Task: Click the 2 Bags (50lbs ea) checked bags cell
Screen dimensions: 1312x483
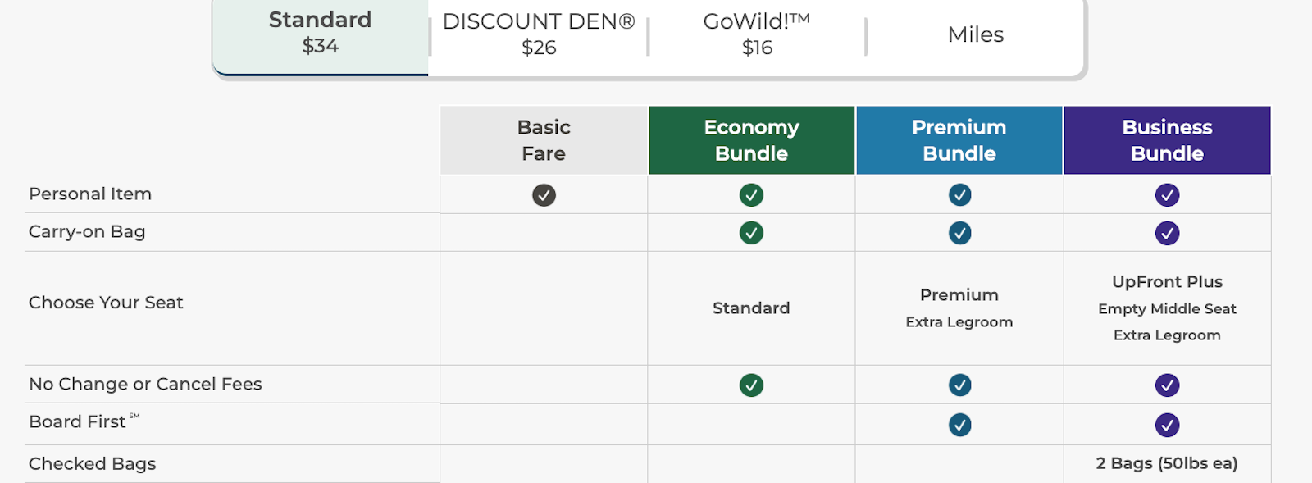Action: pos(1167,463)
